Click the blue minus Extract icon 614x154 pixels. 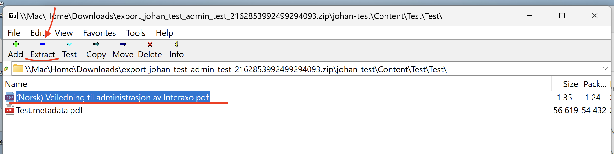(x=43, y=44)
